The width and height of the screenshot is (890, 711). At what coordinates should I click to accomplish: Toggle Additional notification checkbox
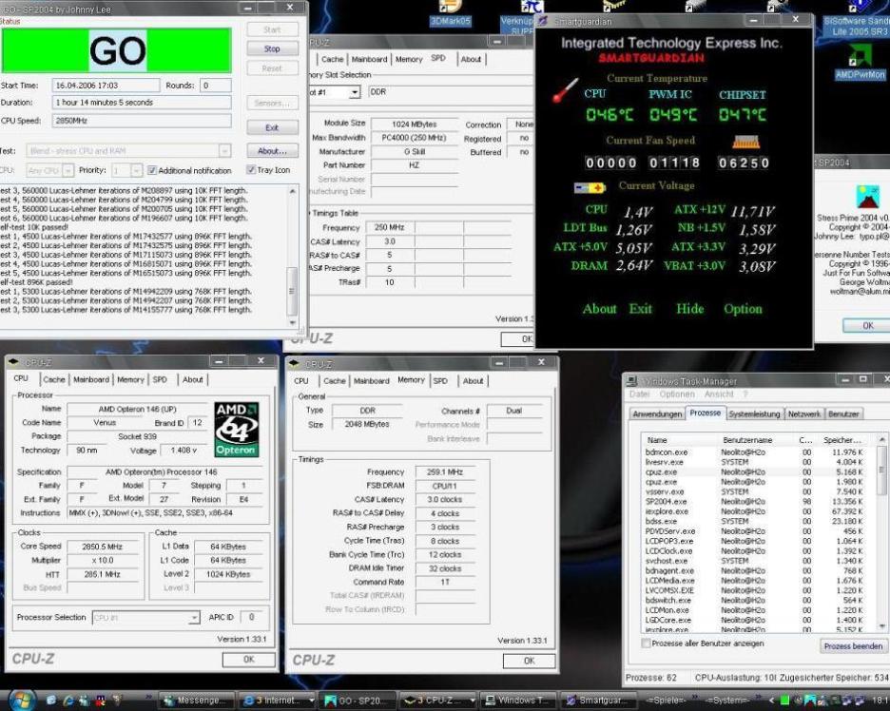pyautogui.click(x=151, y=169)
